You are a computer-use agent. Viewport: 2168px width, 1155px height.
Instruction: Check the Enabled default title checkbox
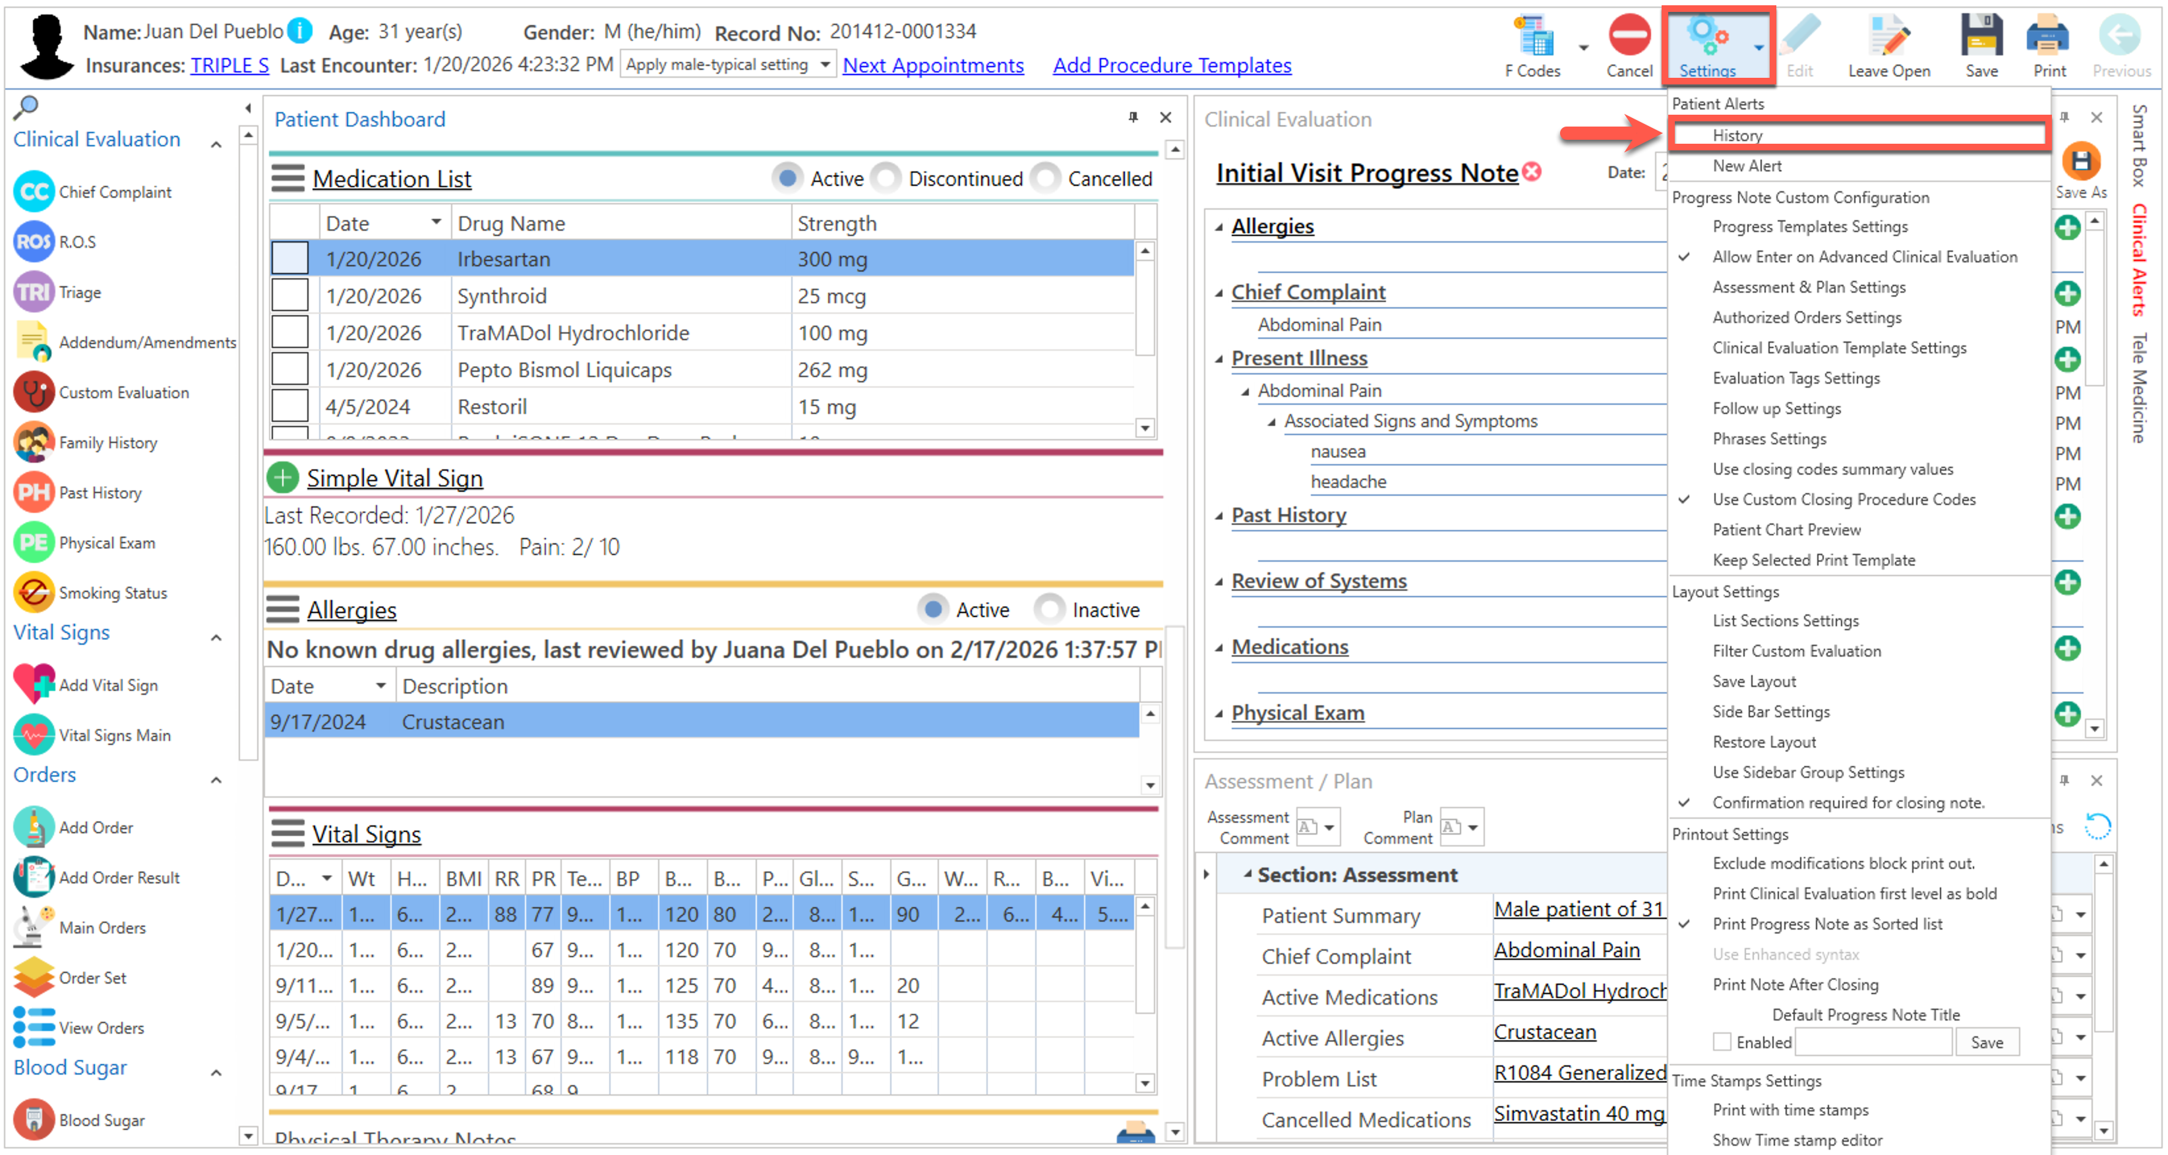click(1721, 1042)
